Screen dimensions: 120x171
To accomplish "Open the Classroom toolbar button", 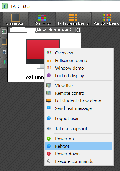I will coord(16,19).
